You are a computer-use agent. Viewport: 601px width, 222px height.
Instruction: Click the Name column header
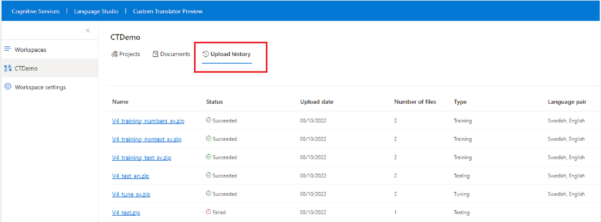[120, 102]
